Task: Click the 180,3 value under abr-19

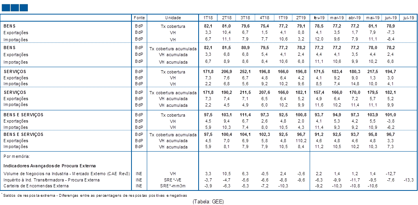Action: [x=354, y=72]
